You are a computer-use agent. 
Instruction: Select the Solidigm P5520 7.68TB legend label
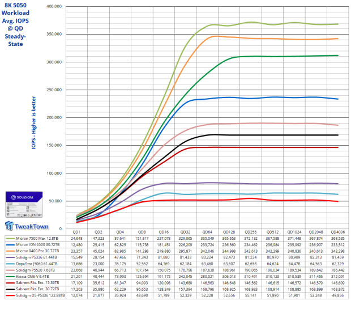(x=35, y=270)
